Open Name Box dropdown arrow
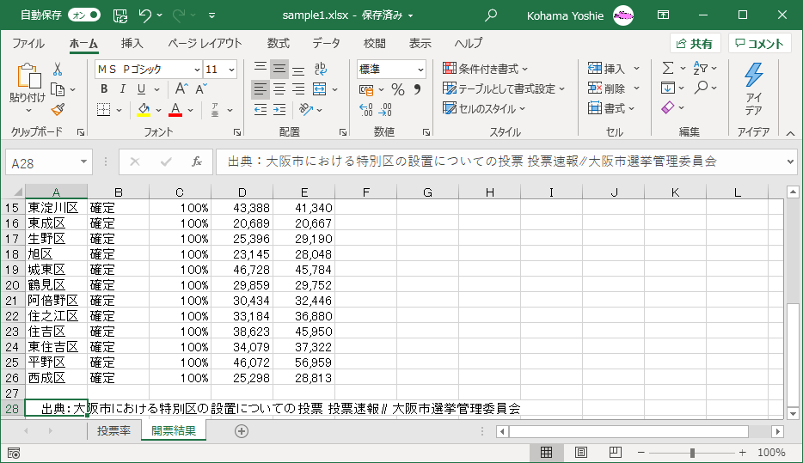 (x=83, y=162)
